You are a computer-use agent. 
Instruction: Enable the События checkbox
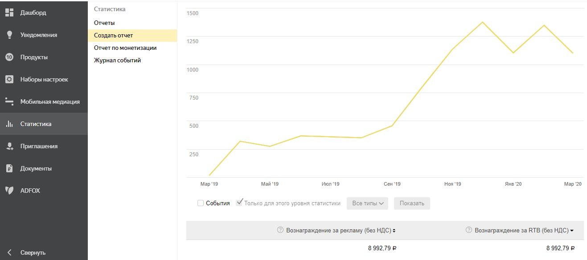pos(201,203)
